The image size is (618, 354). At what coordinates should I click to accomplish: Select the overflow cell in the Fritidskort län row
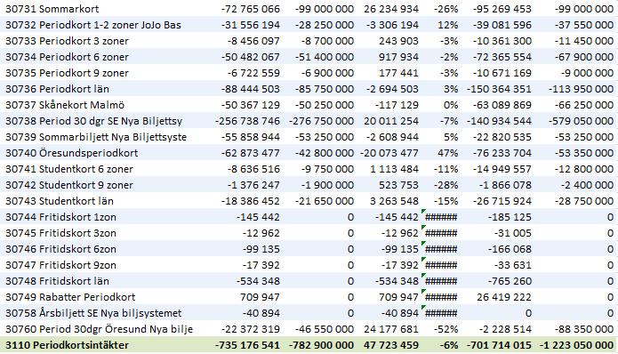[441, 281]
